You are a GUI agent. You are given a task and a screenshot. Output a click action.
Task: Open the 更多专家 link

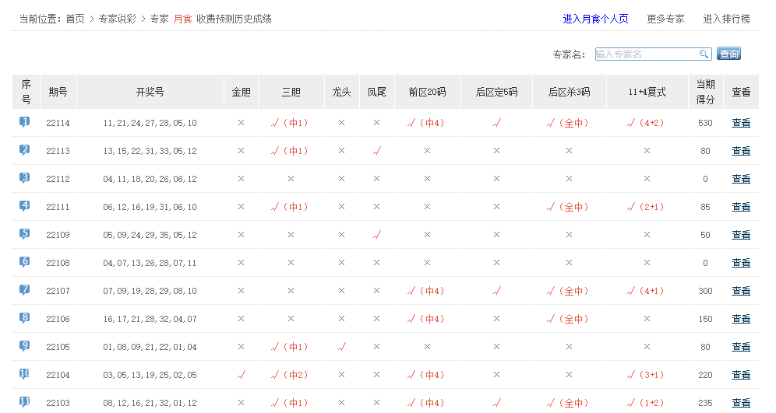(x=665, y=19)
